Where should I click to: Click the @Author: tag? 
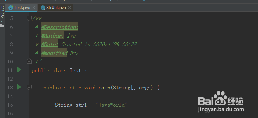pyautogui.click(x=52, y=36)
